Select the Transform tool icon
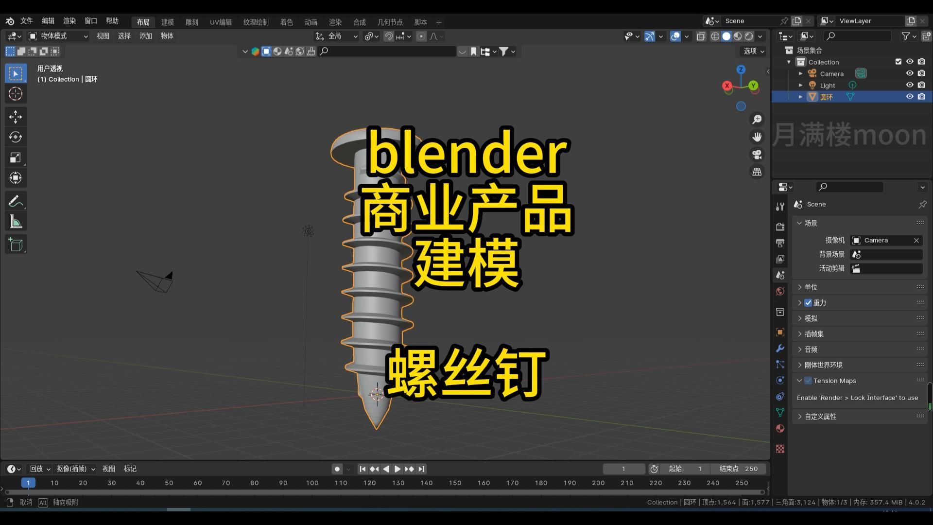 (16, 177)
